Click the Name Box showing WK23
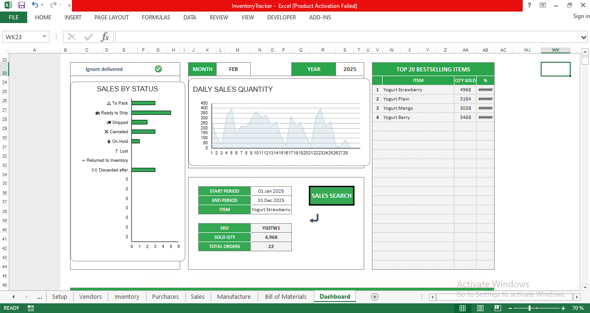The width and height of the screenshot is (590, 313). pos(22,37)
